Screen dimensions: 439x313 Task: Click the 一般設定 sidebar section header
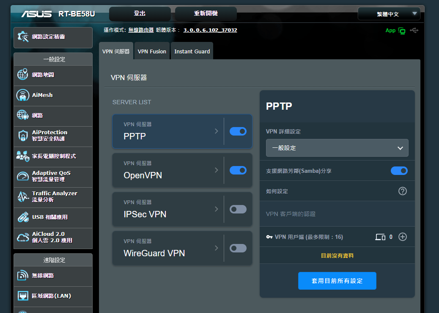[54, 59]
